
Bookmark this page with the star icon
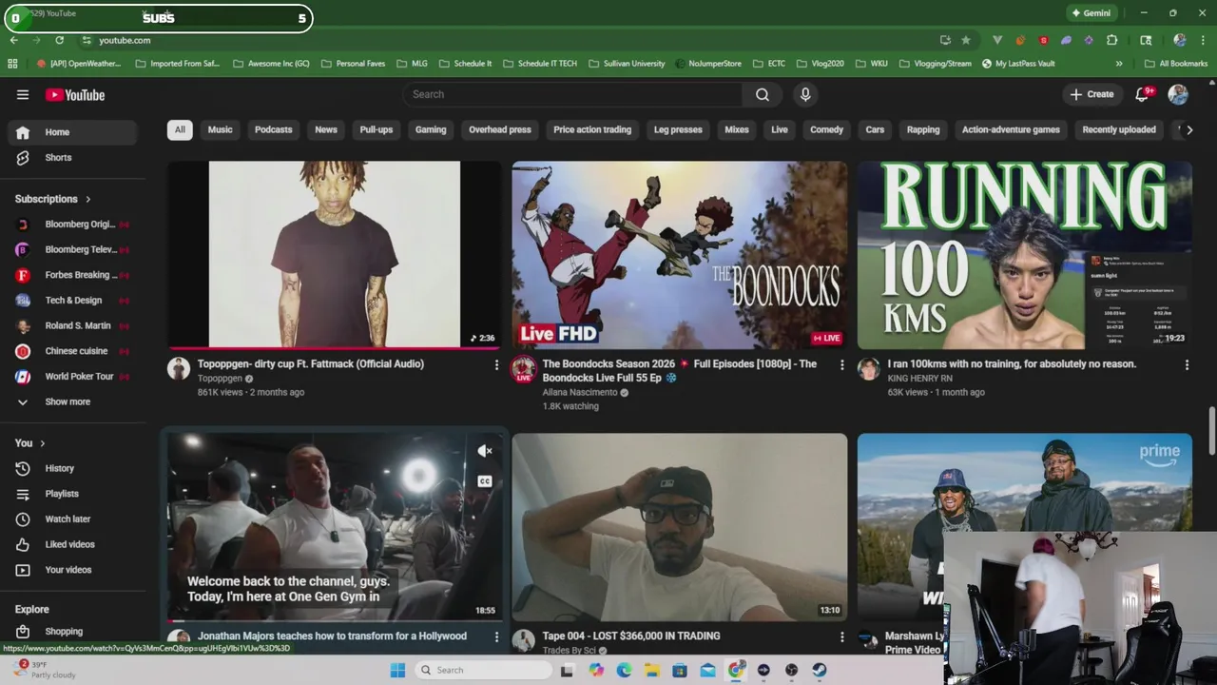(966, 40)
